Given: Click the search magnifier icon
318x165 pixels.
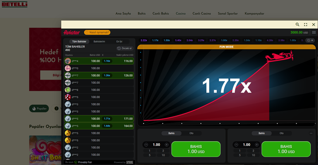Looking at the screenshot, I should pos(297,24).
